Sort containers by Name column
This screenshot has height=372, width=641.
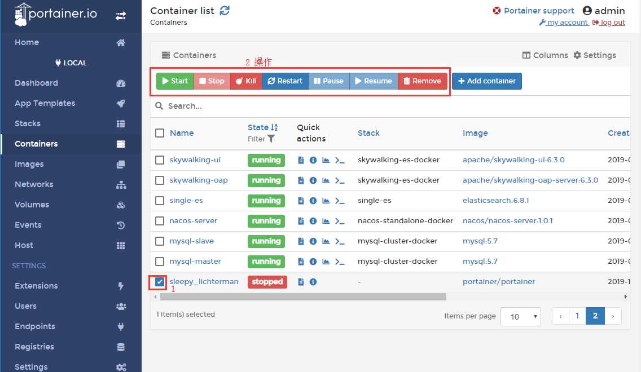coord(182,133)
